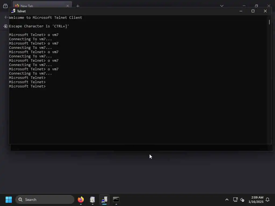Click the Telnet title bar text
Screen dimensions: 275x206
pyautogui.click(x=21, y=11)
